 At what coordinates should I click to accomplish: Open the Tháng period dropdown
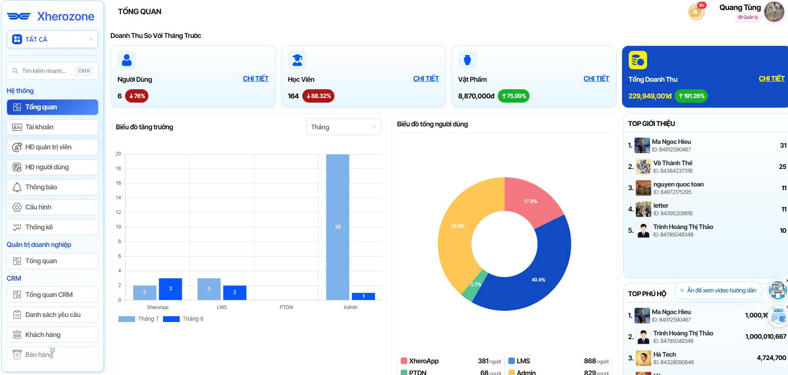[x=344, y=127]
